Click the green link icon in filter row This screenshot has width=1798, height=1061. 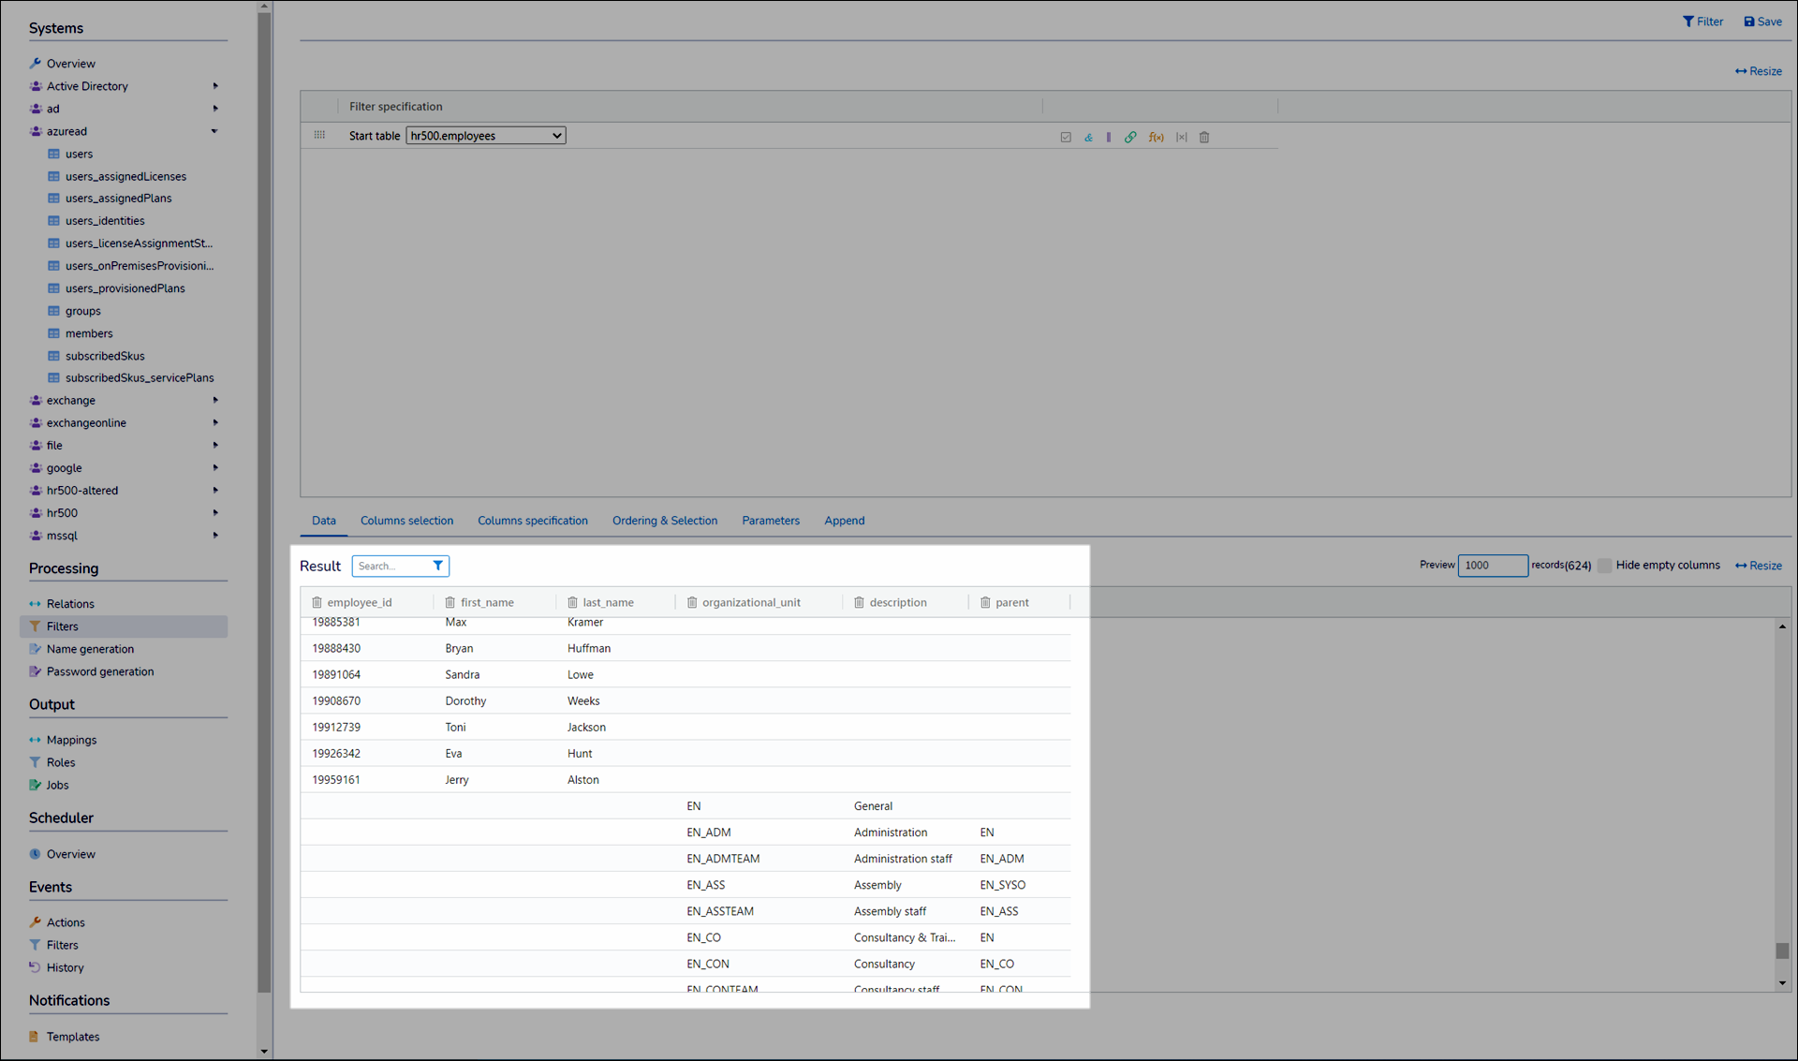pos(1130,138)
